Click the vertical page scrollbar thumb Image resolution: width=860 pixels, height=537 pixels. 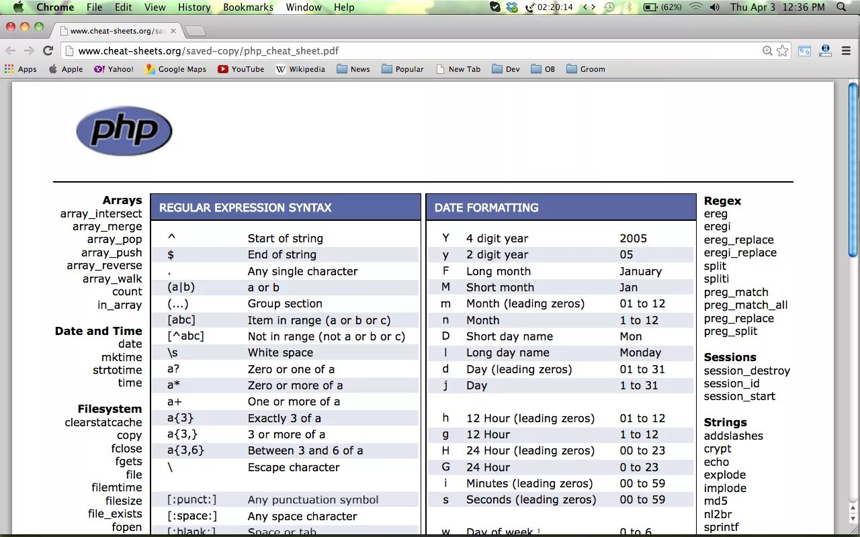coord(853,169)
